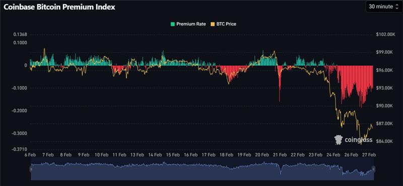Screen dimensions: 403x186
Task: Click the coinglass watermark logo icon
Action: point(339,140)
